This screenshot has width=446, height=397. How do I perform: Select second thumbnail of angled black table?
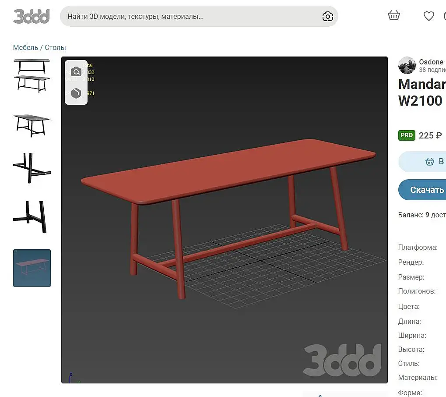[x=32, y=126]
